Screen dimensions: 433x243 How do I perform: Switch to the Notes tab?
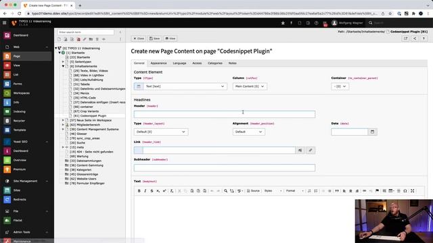(x=233, y=63)
